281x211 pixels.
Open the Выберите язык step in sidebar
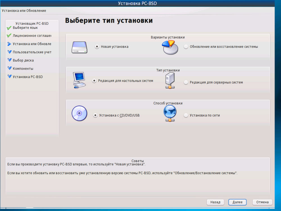point(25,28)
